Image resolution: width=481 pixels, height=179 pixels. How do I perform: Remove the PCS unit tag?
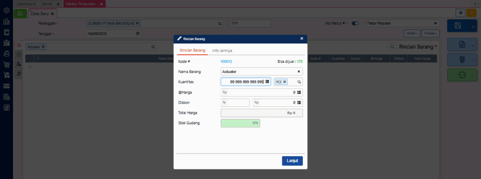point(284,82)
